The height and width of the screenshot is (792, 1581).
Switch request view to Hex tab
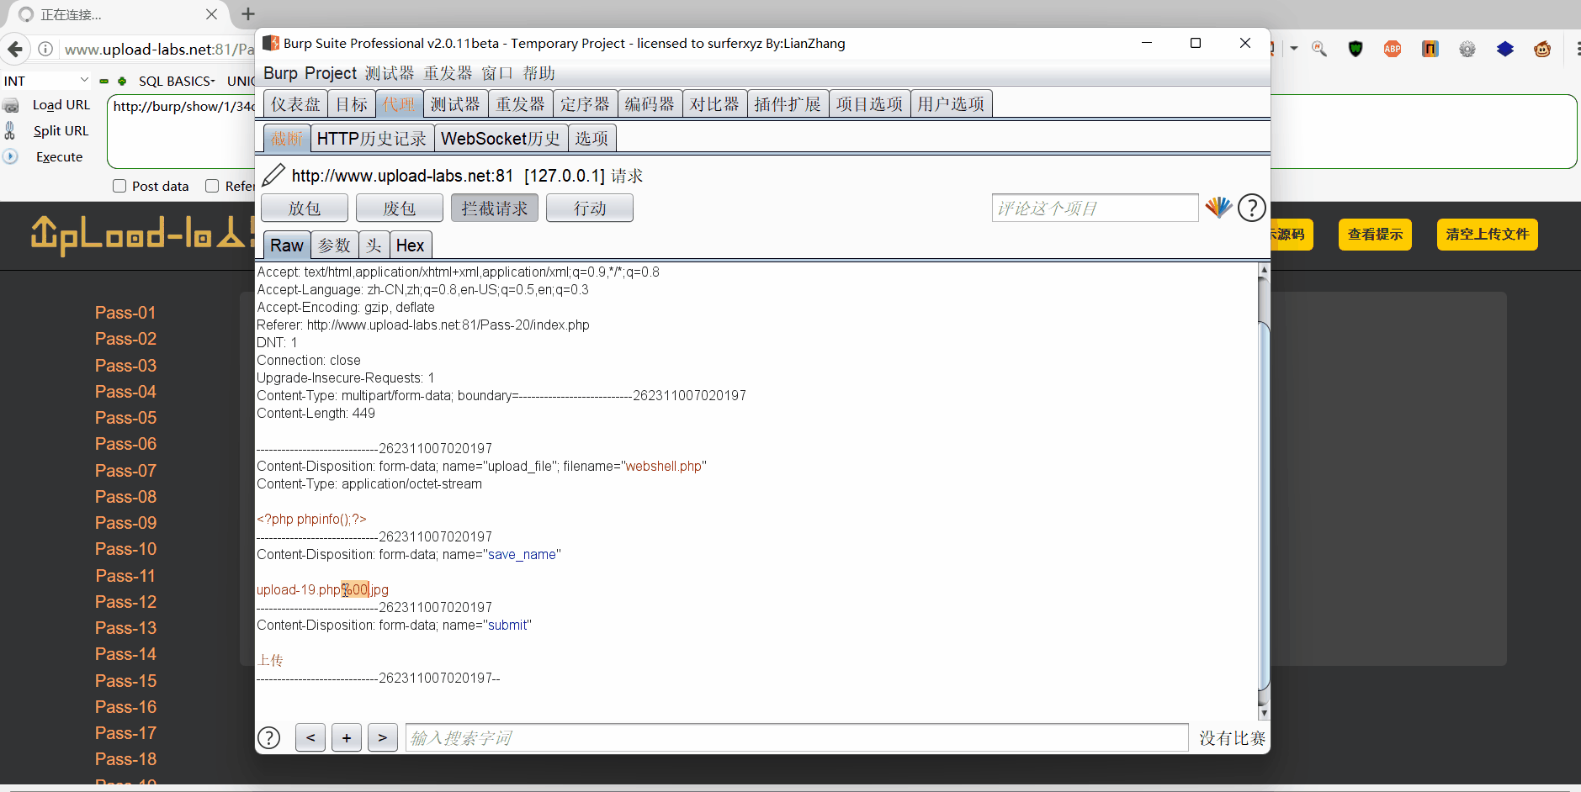410,246
